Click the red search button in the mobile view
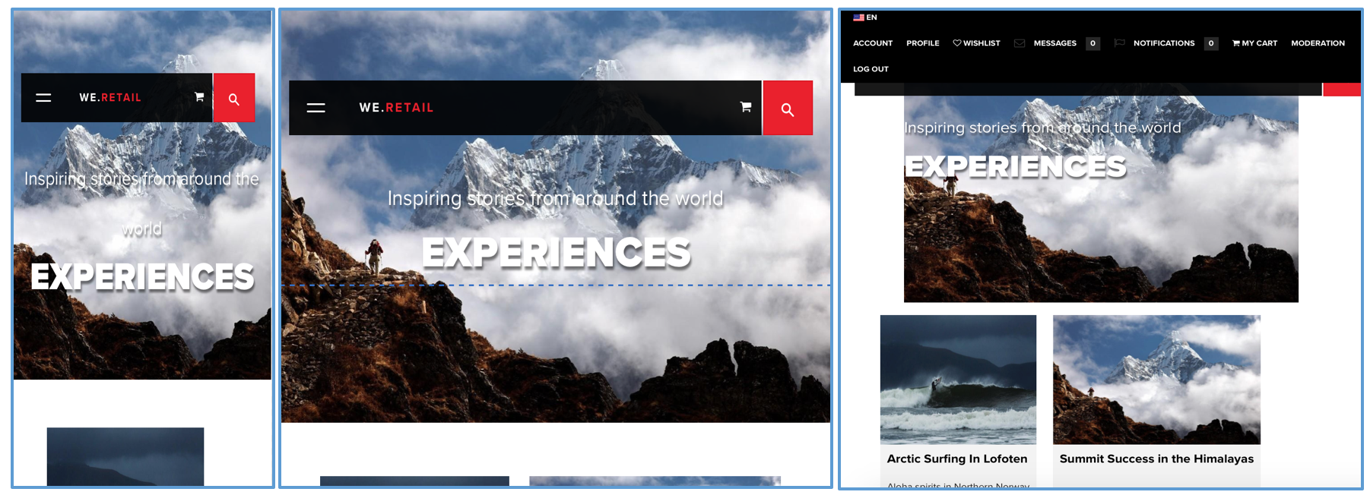Viewport: 1370px width, 495px height. tap(234, 98)
